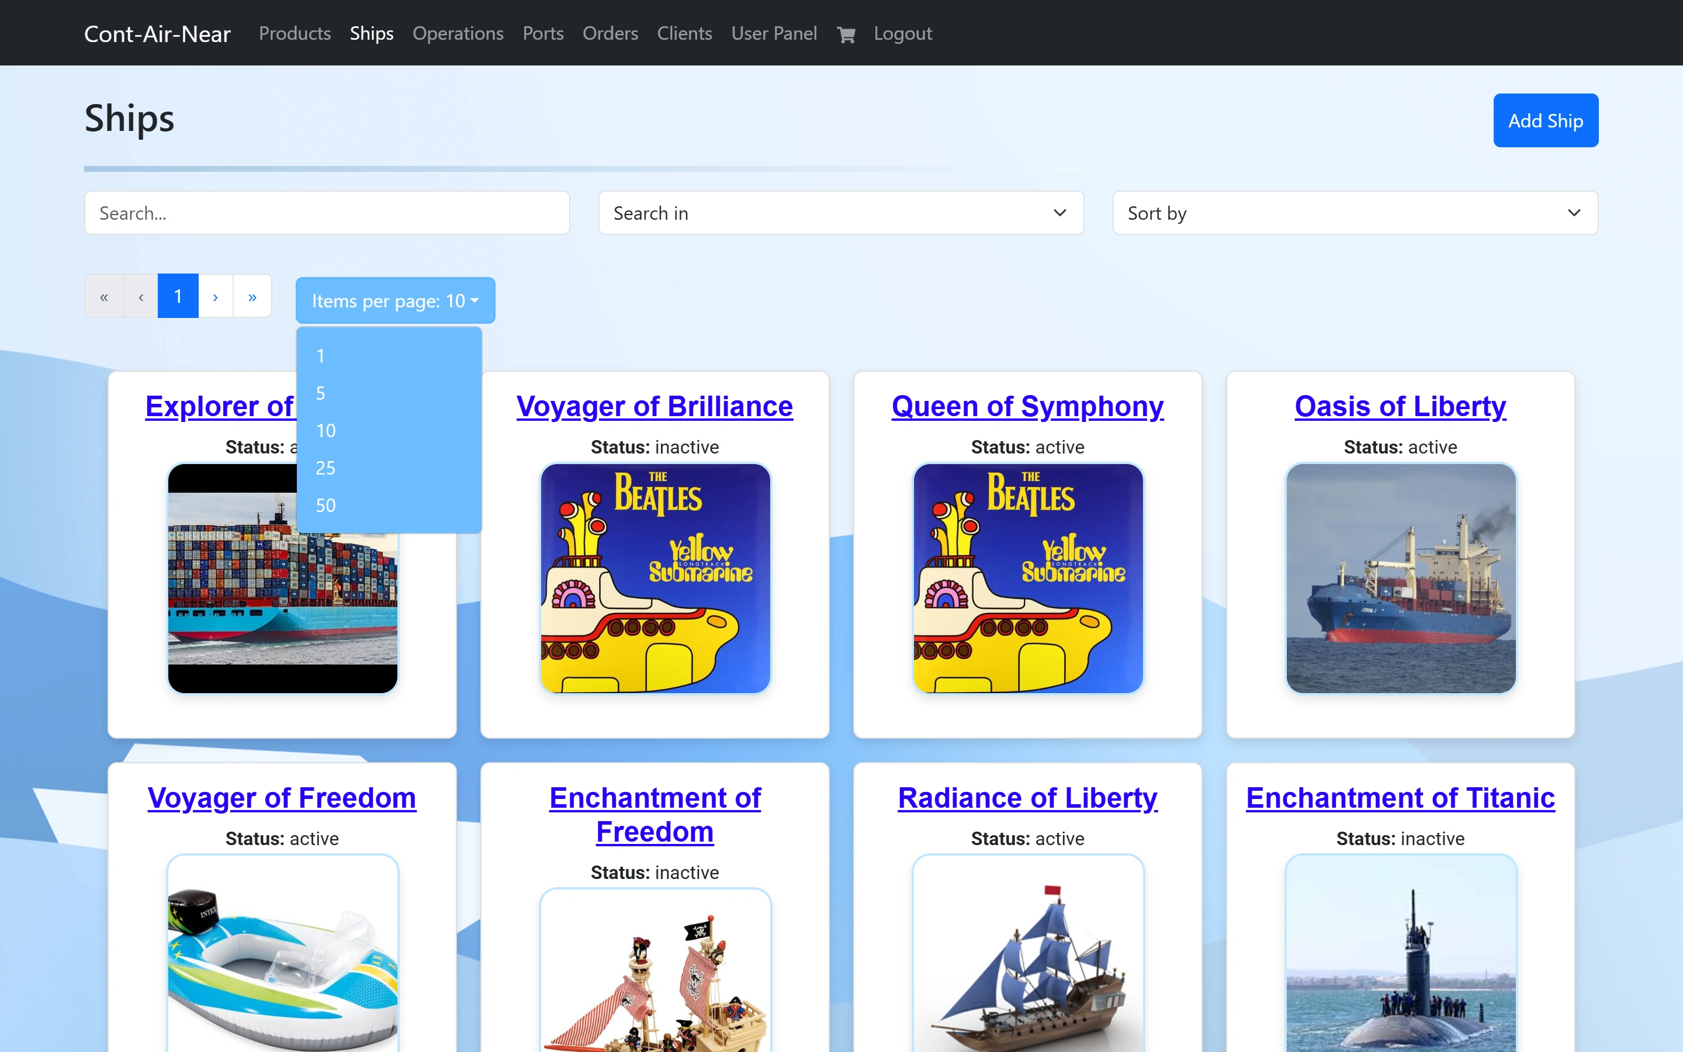Open Queen of Symphony ship link

(x=1027, y=406)
